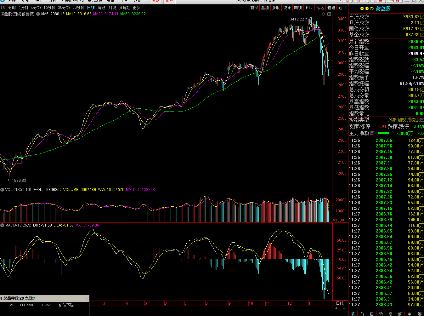This screenshot has width=424, height=316.
Task: Activate the 画线 drawing tool
Action: (298, 8)
